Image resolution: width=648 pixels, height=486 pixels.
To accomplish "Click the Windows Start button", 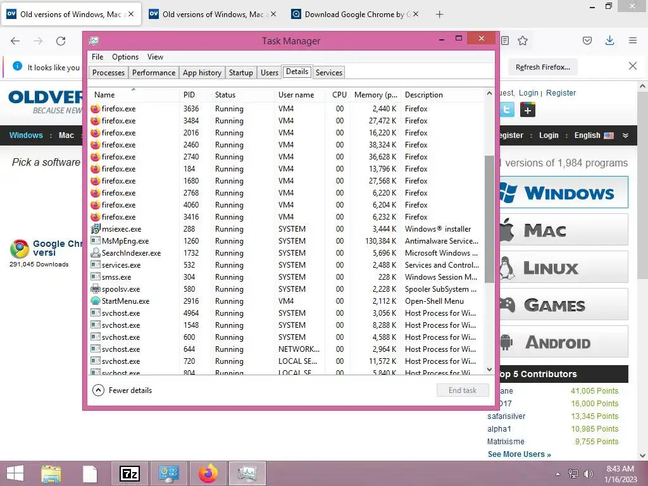I will (x=15, y=473).
